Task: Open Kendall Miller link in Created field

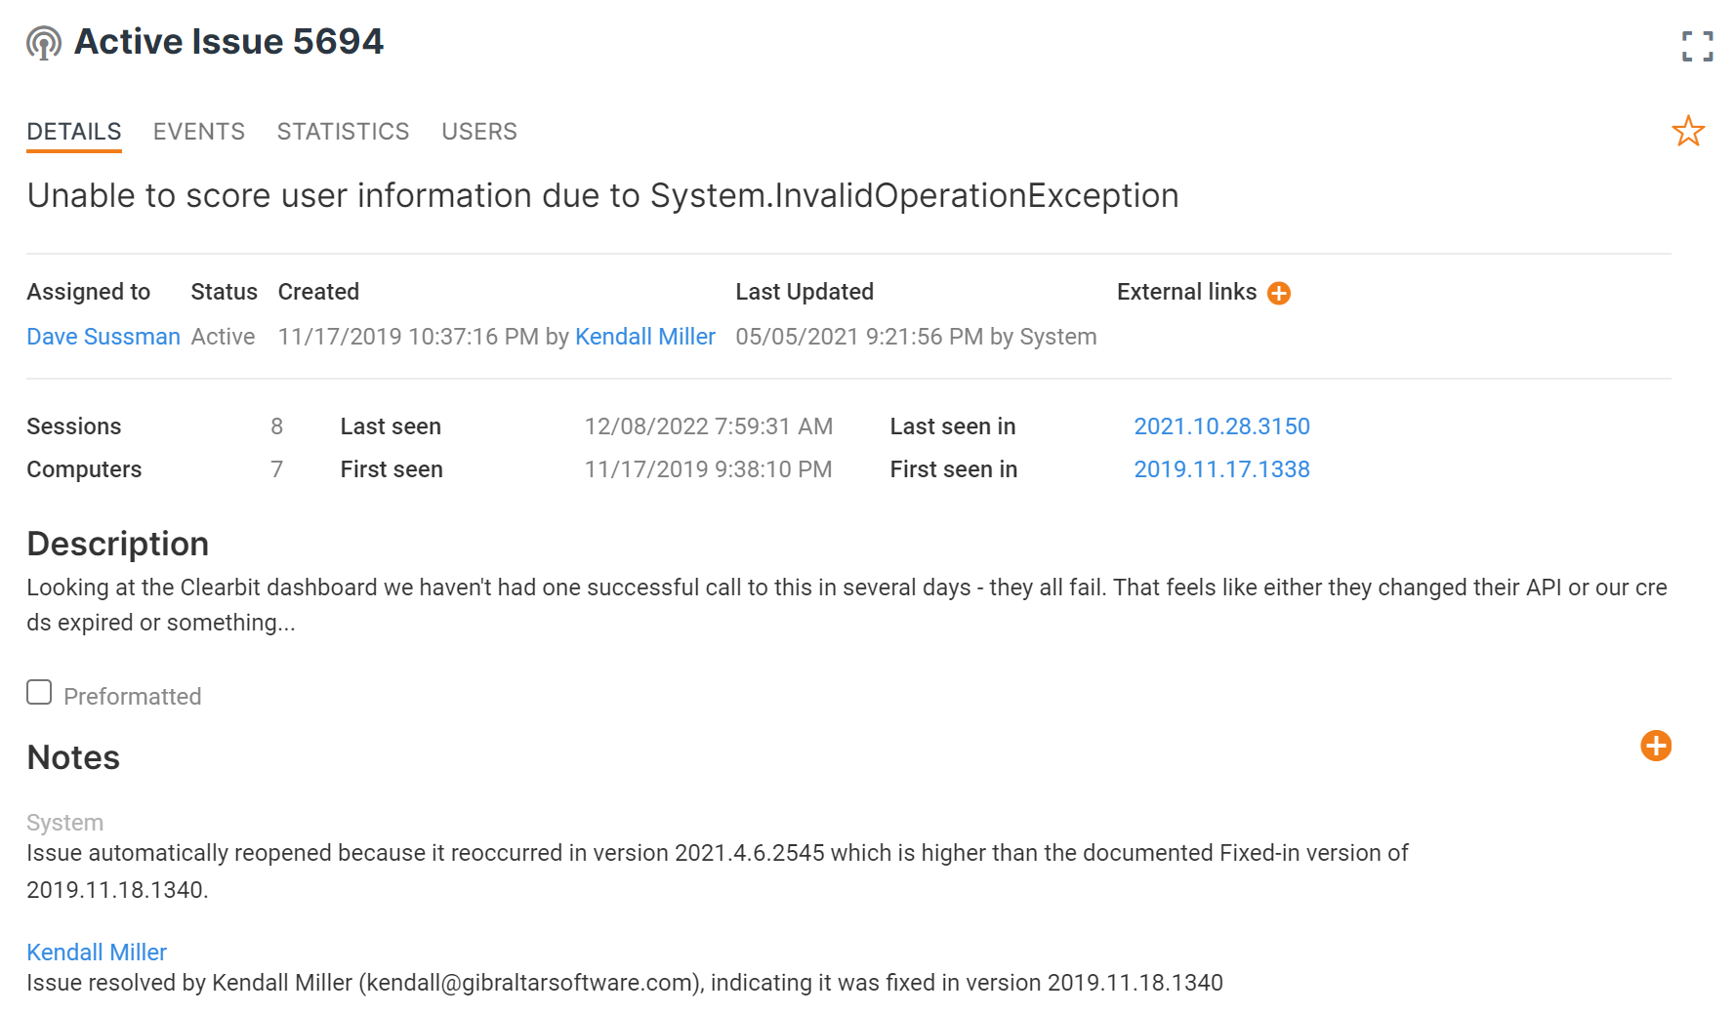Action: coord(645,337)
